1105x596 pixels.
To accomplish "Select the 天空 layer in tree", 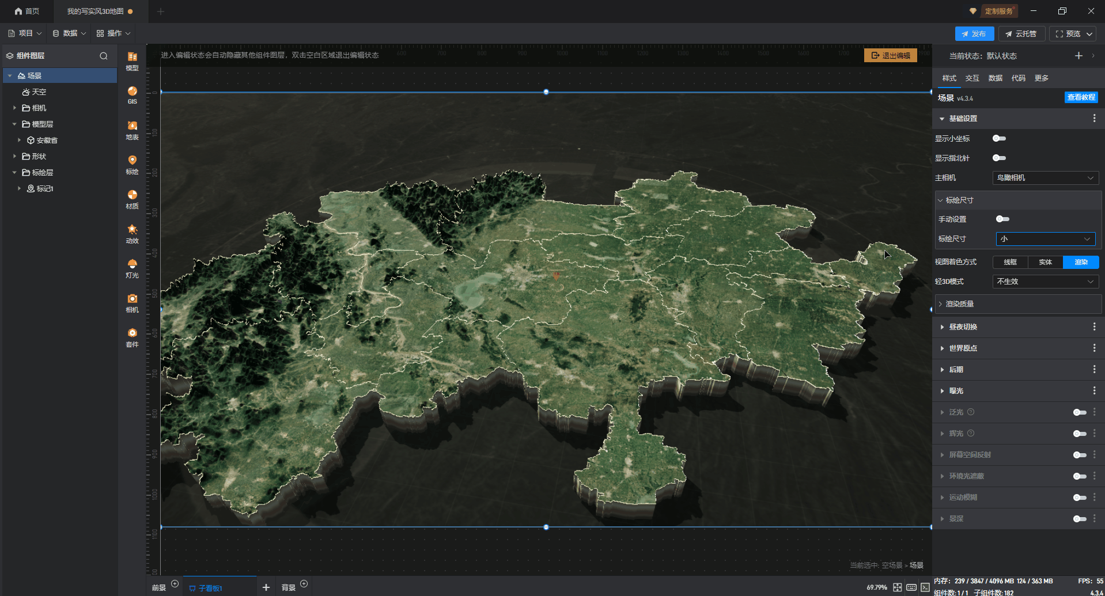I will pyautogui.click(x=39, y=92).
